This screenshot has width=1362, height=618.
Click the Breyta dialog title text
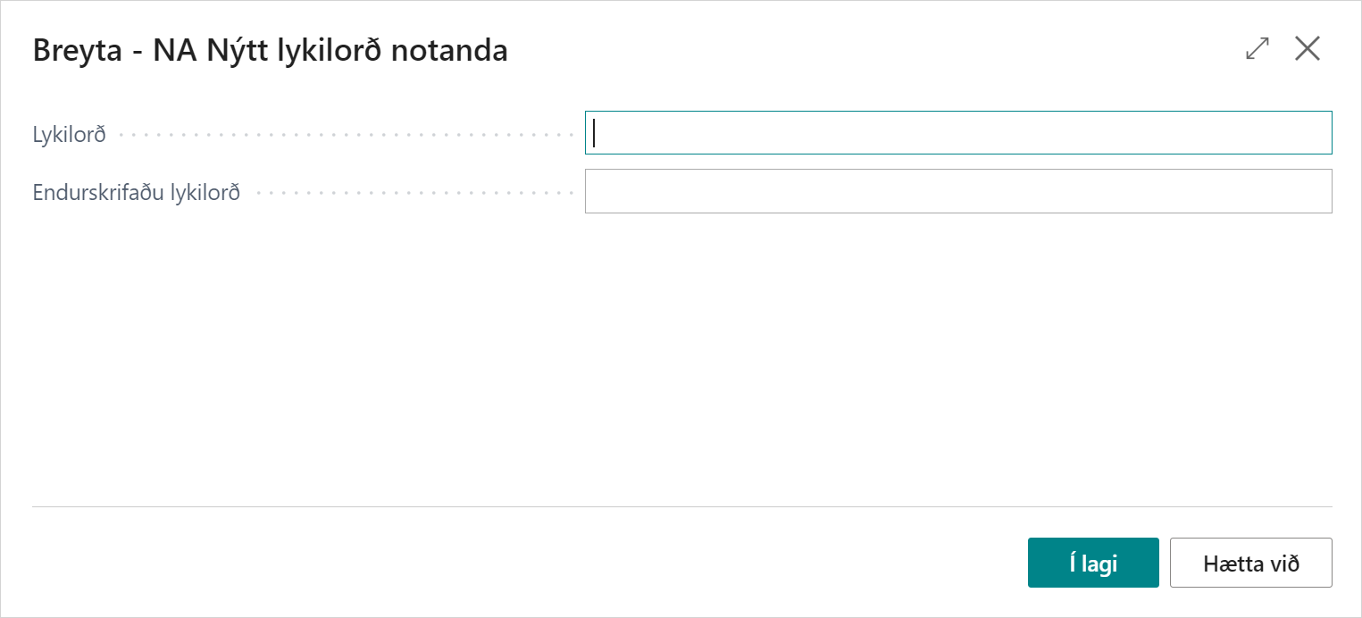coord(270,51)
